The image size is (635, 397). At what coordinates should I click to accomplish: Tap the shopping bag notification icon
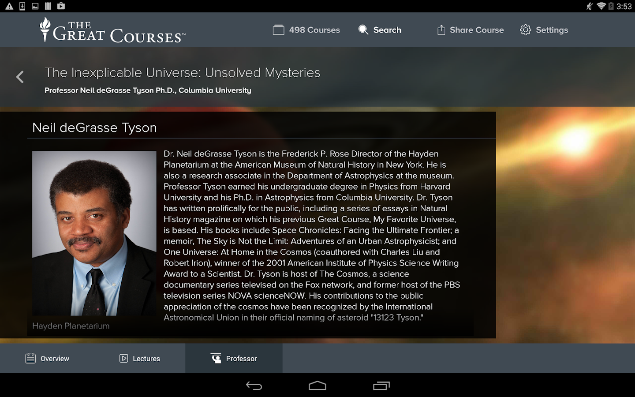click(61, 6)
